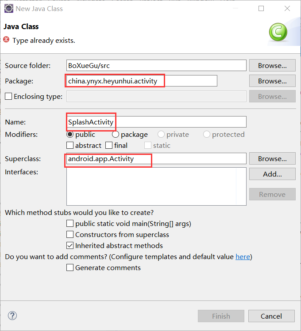Uncheck Inherited abstract methods
The width and height of the screenshot is (301, 331).
[x=70, y=245]
